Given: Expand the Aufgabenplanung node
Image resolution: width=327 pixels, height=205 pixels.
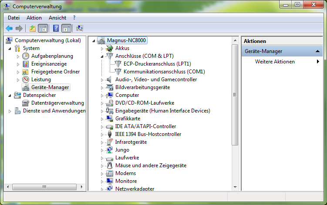Looking at the screenshot, I should click(18, 56).
